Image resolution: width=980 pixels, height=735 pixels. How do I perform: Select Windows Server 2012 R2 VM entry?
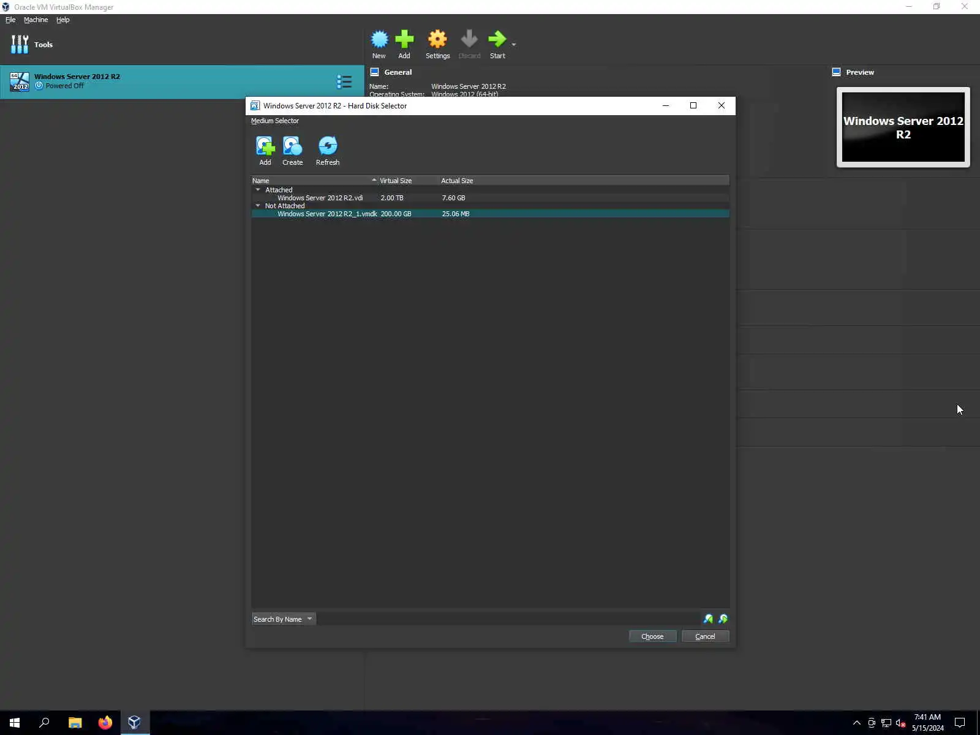coord(182,81)
